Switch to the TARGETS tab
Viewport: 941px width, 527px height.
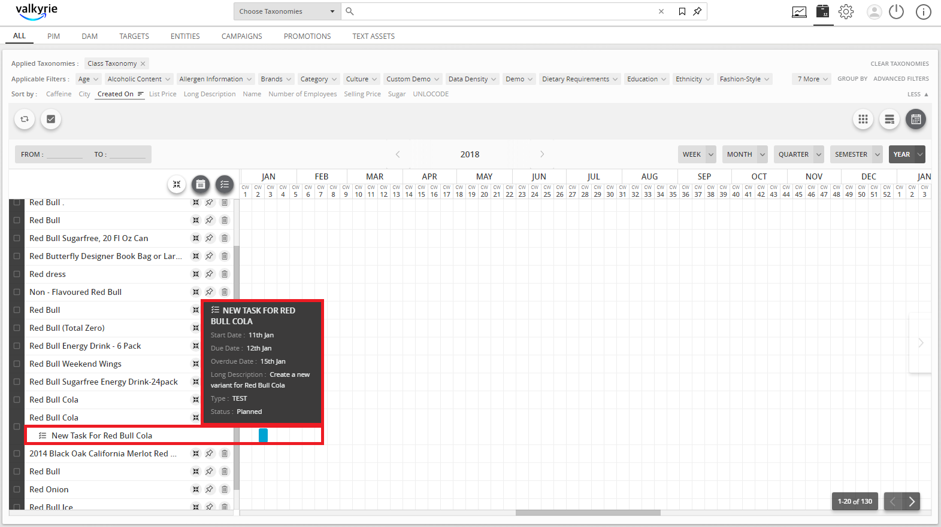point(134,36)
